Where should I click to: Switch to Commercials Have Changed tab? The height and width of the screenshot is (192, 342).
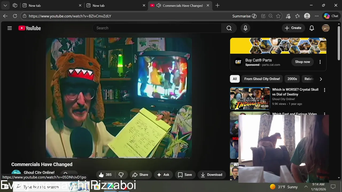[180, 5]
